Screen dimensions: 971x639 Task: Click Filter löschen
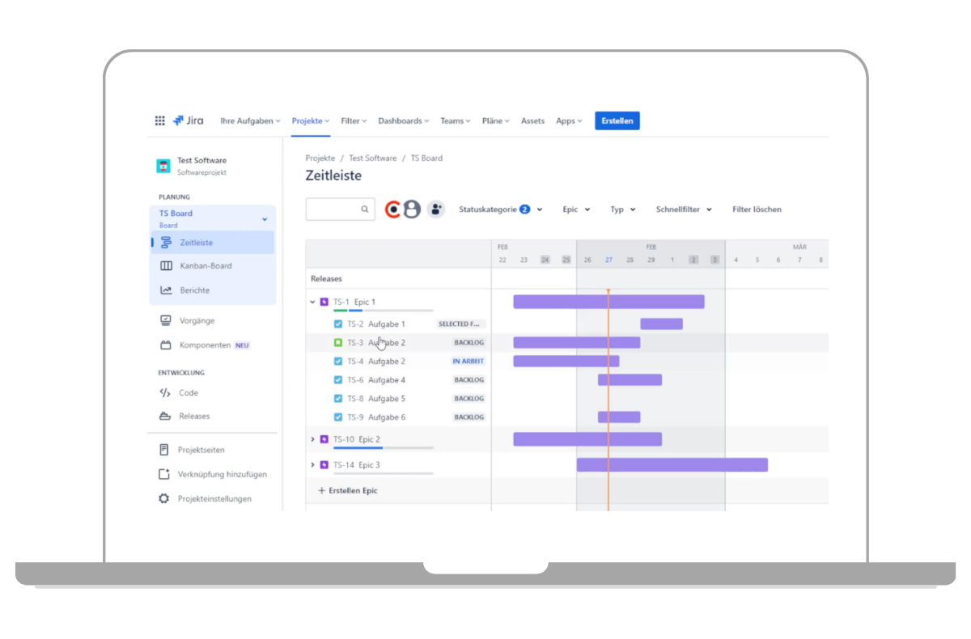point(757,209)
